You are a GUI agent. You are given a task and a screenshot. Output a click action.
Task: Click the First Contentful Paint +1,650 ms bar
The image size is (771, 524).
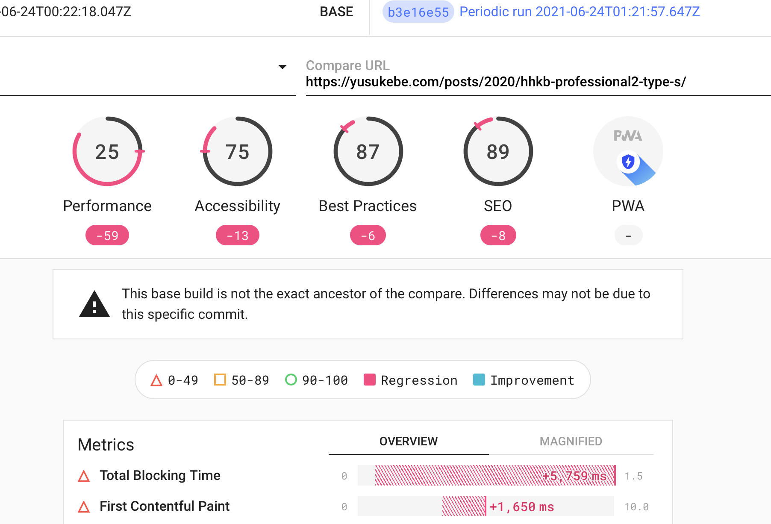(464, 506)
